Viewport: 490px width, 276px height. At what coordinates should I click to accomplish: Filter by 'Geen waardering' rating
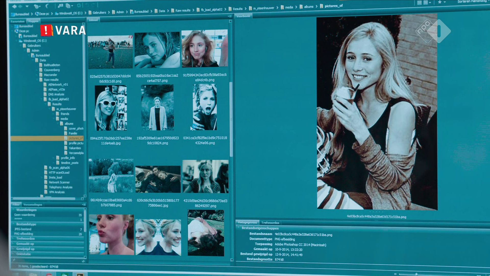coord(25,215)
